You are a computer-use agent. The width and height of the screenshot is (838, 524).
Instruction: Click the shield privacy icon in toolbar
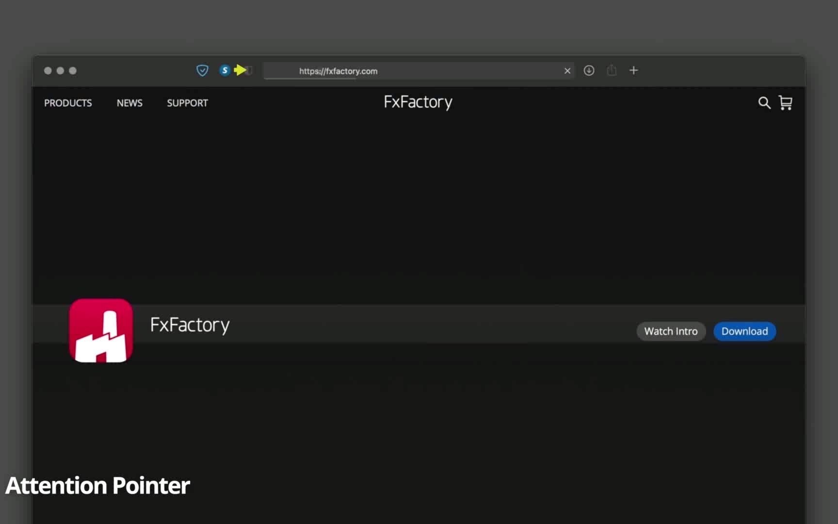202,71
